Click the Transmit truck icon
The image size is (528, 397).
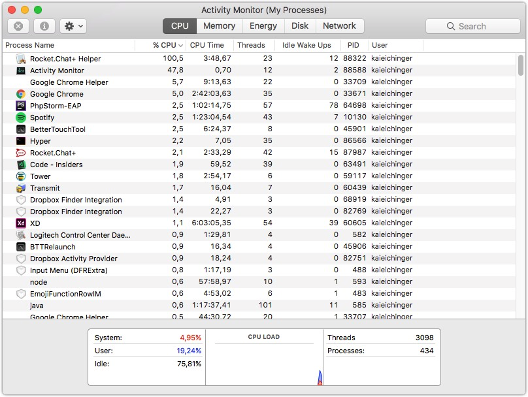click(21, 188)
